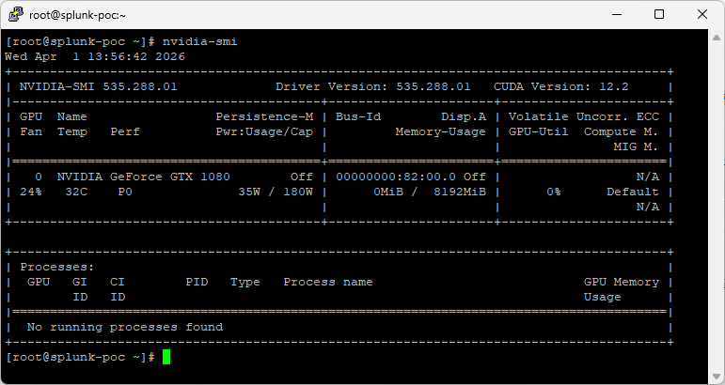Screen dimensions: 725x385
Task: Click the compute mode value 'Default'
Action: pos(633,192)
